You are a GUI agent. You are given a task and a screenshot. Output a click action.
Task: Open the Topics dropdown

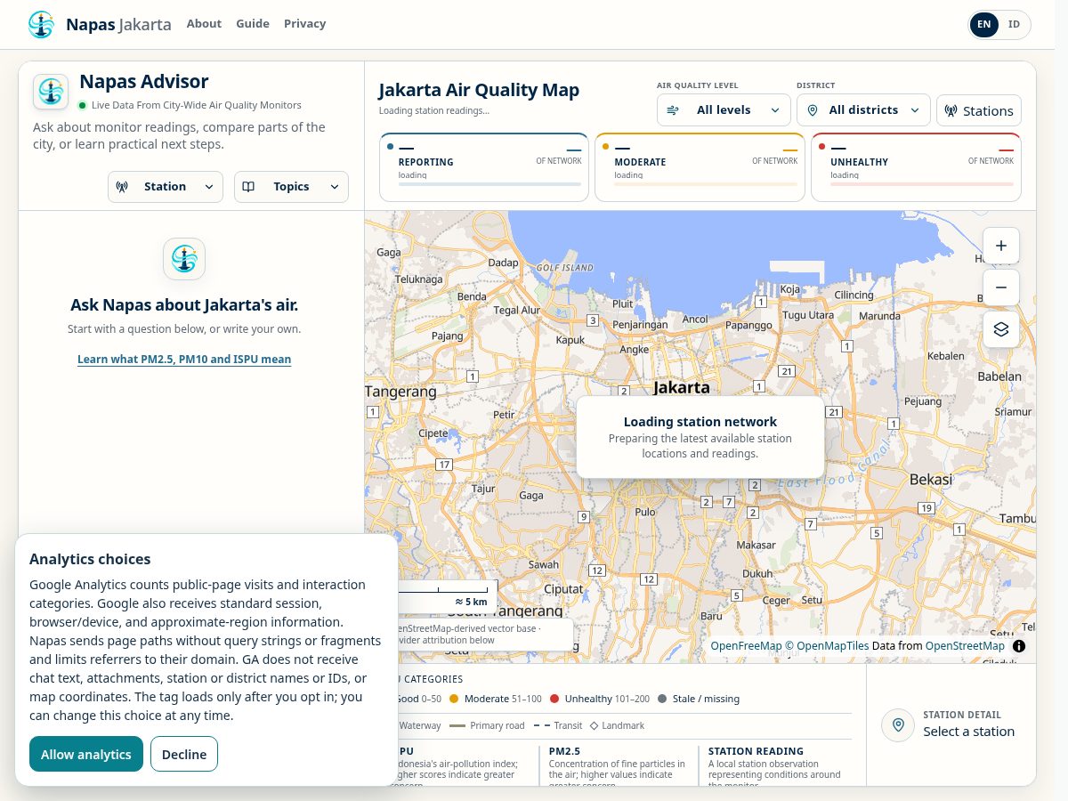(292, 187)
